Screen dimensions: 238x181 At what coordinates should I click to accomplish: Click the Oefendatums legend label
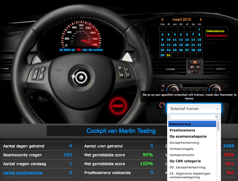[x=215, y=31]
